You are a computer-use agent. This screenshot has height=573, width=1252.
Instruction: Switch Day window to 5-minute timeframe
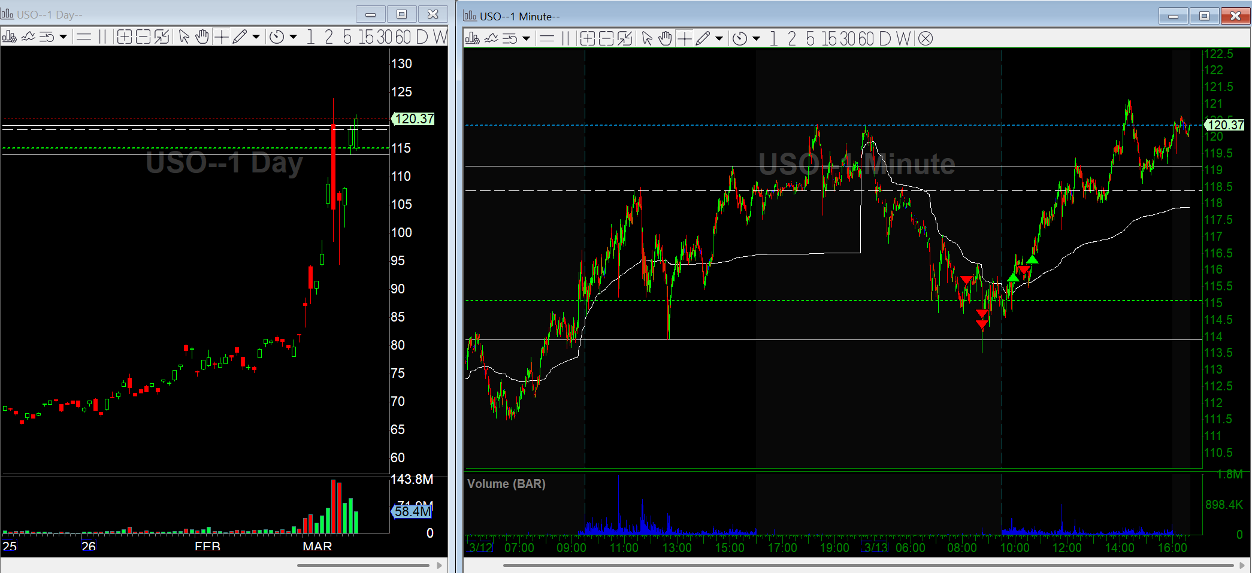[347, 37]
